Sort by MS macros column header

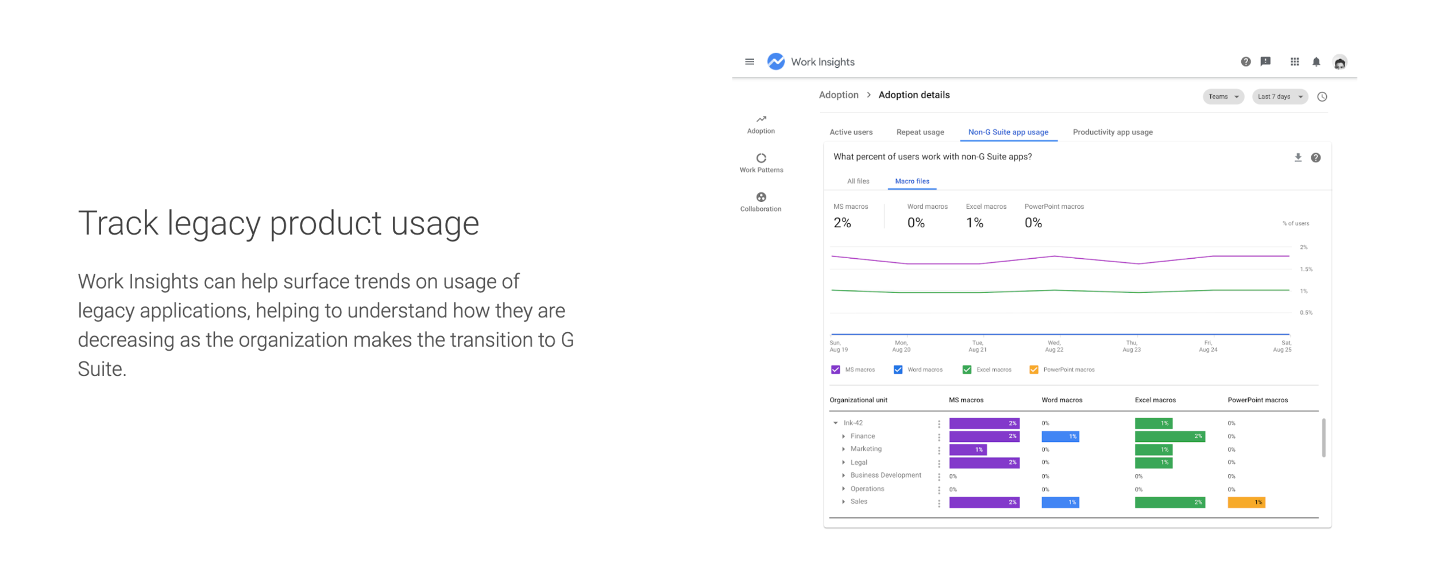[966, 400]
